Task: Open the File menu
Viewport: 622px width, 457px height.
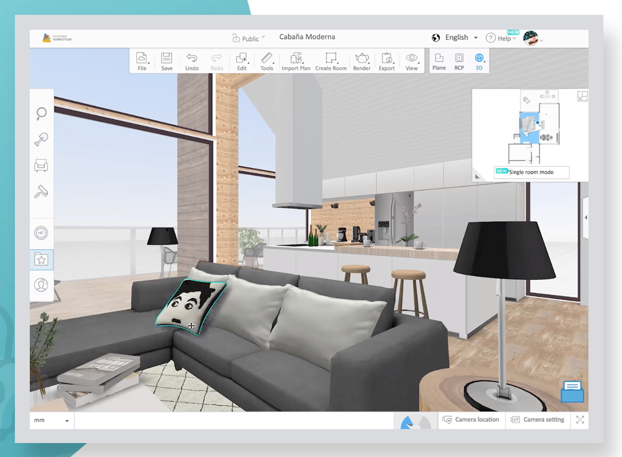Action: [142, 61]
